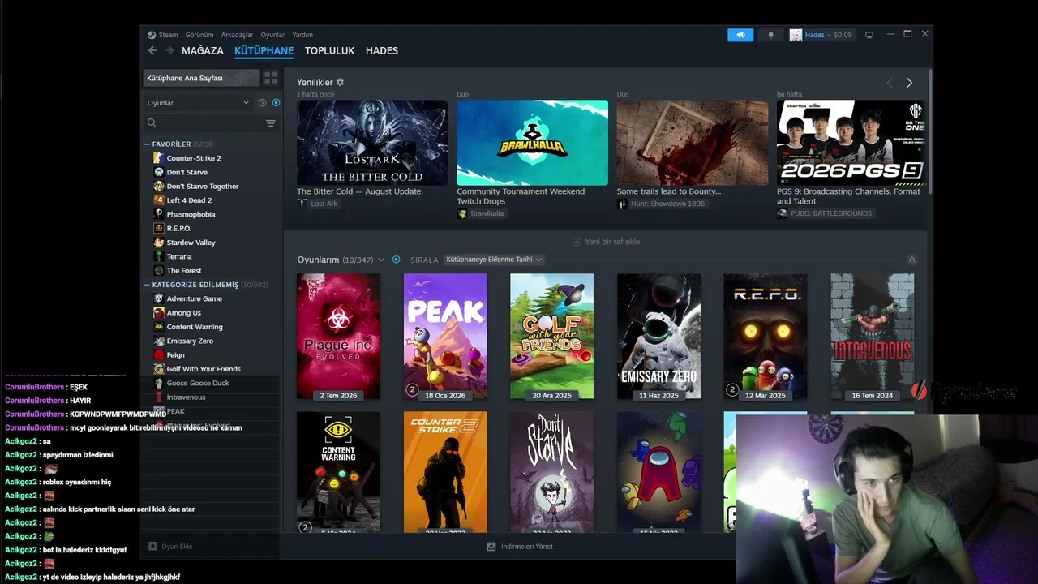
Task: Go back with the left navigation arrow
Action: point(152,50)
